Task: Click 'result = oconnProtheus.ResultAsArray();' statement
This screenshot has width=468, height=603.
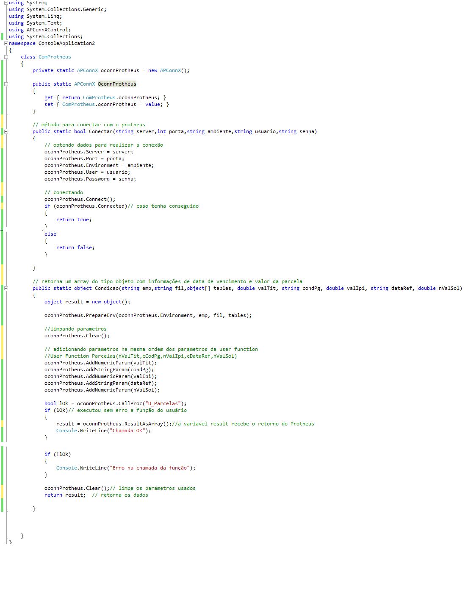Action: click(x=114, y=424)
